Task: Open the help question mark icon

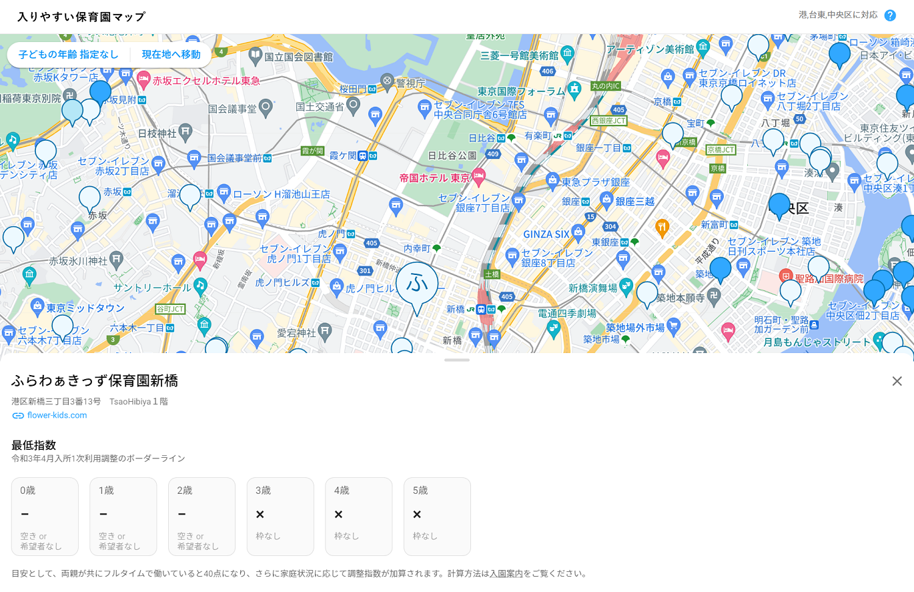Action: tap(890, 15)
